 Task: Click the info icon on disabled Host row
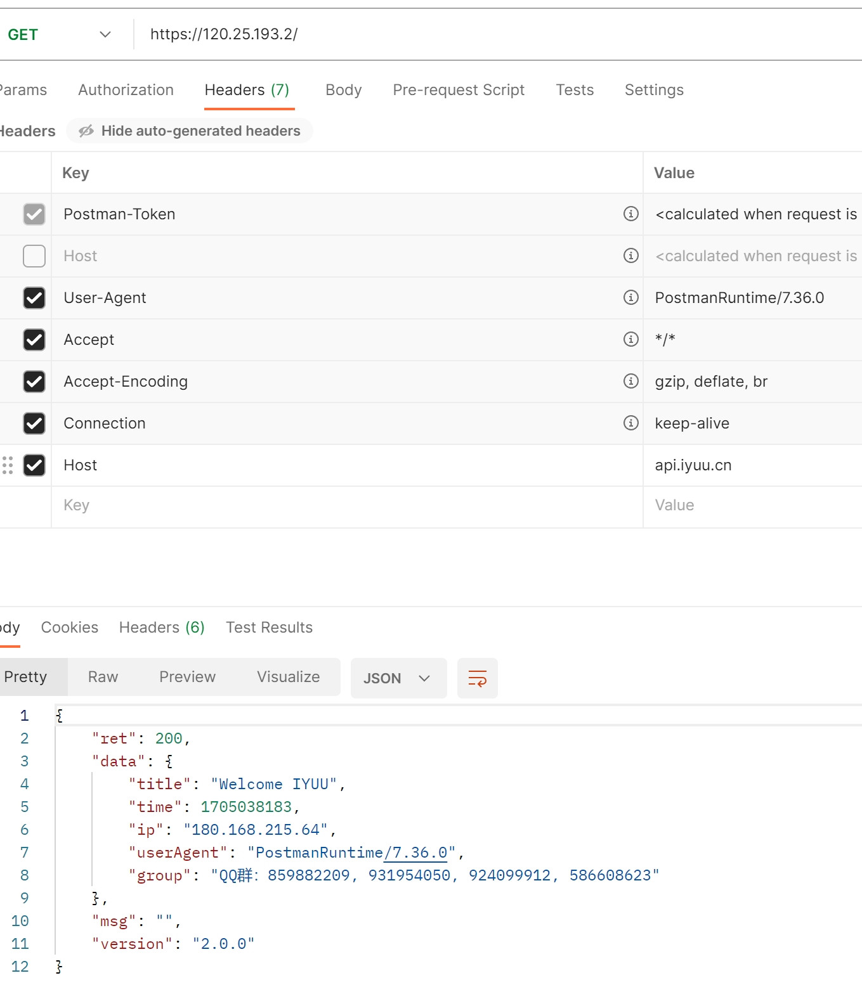coord(630,255)
